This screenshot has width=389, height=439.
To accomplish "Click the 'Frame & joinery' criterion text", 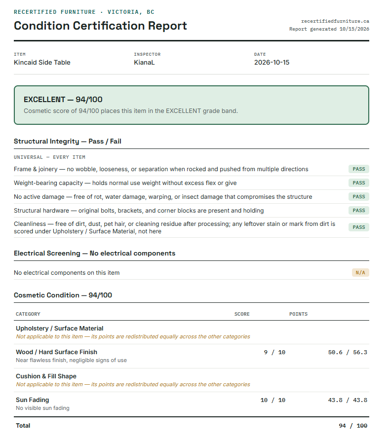I will click(161, 169).
